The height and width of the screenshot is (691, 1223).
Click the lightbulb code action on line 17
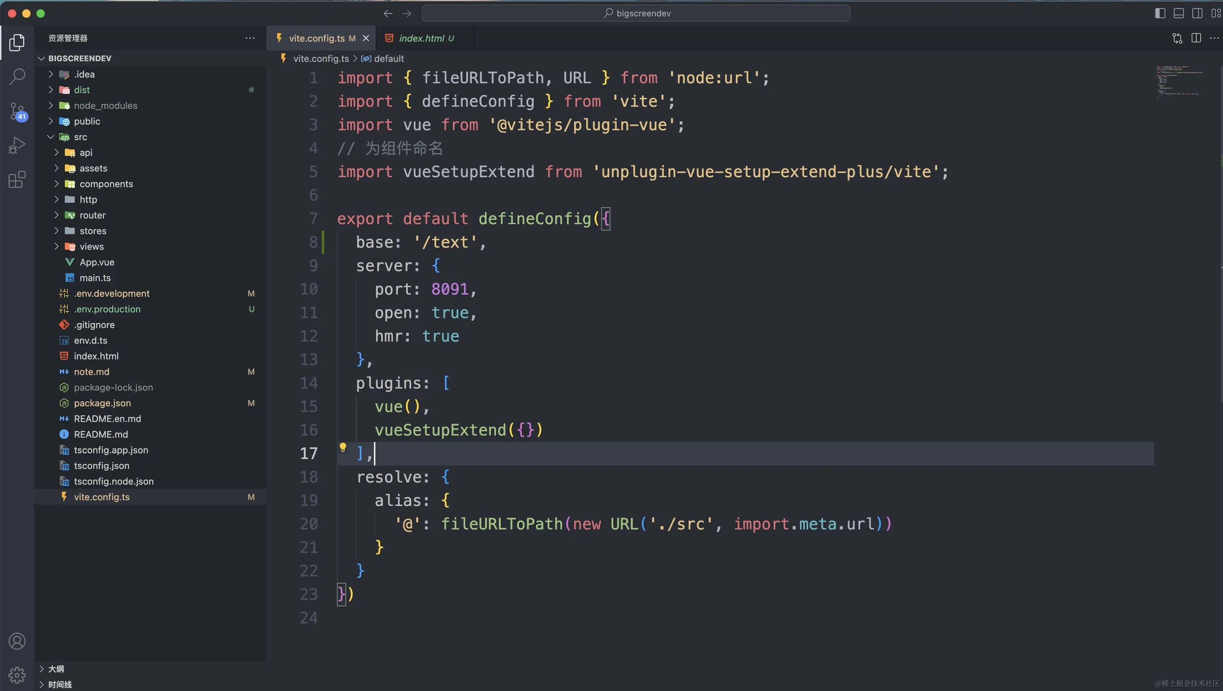(x=343, y=447)
